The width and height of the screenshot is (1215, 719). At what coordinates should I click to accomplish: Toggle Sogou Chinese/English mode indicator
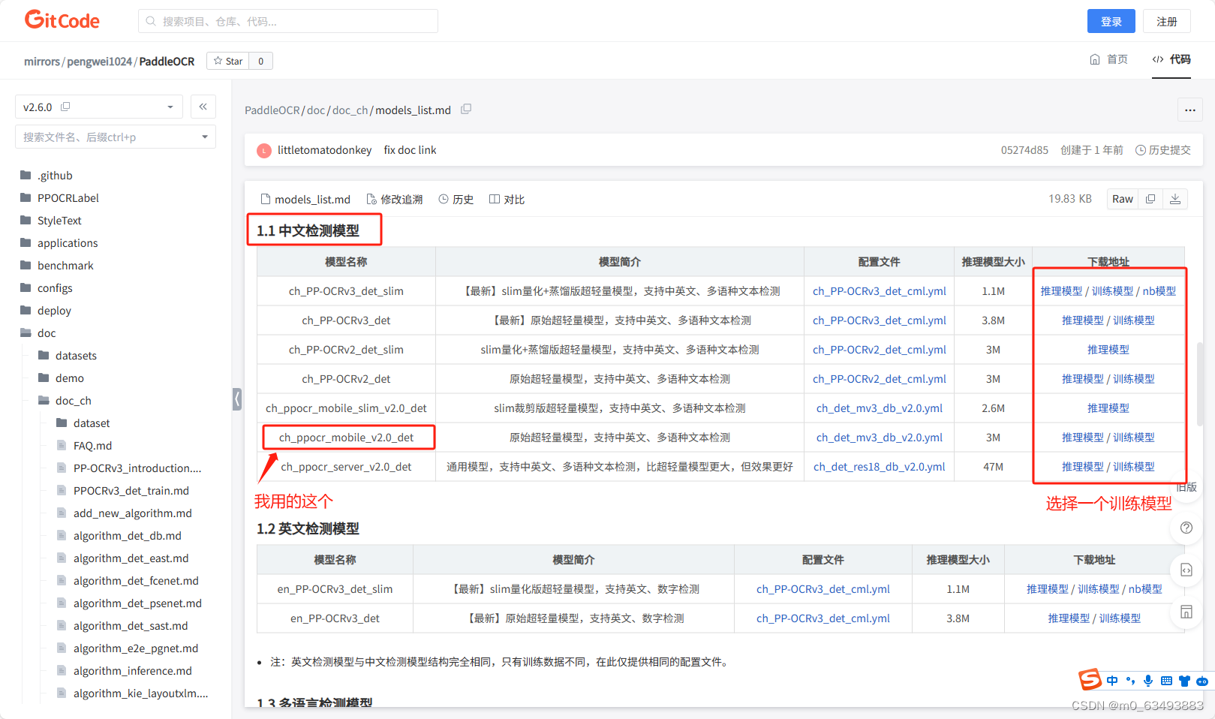1112,681
